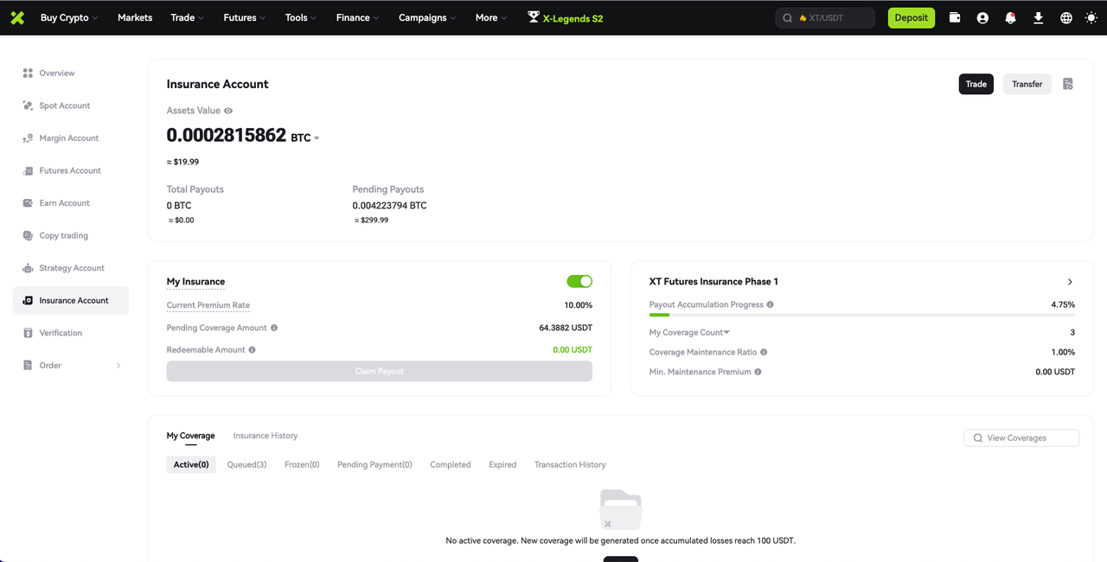The image size is (1107, 562).
Task: Click the Overview sidebar icon
Action: click(28, 73)
